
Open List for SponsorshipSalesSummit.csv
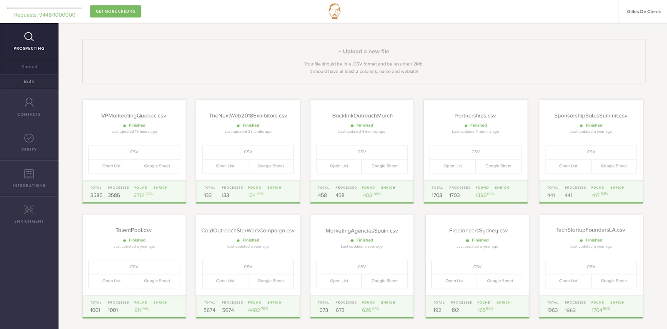[x=568, y=166]
